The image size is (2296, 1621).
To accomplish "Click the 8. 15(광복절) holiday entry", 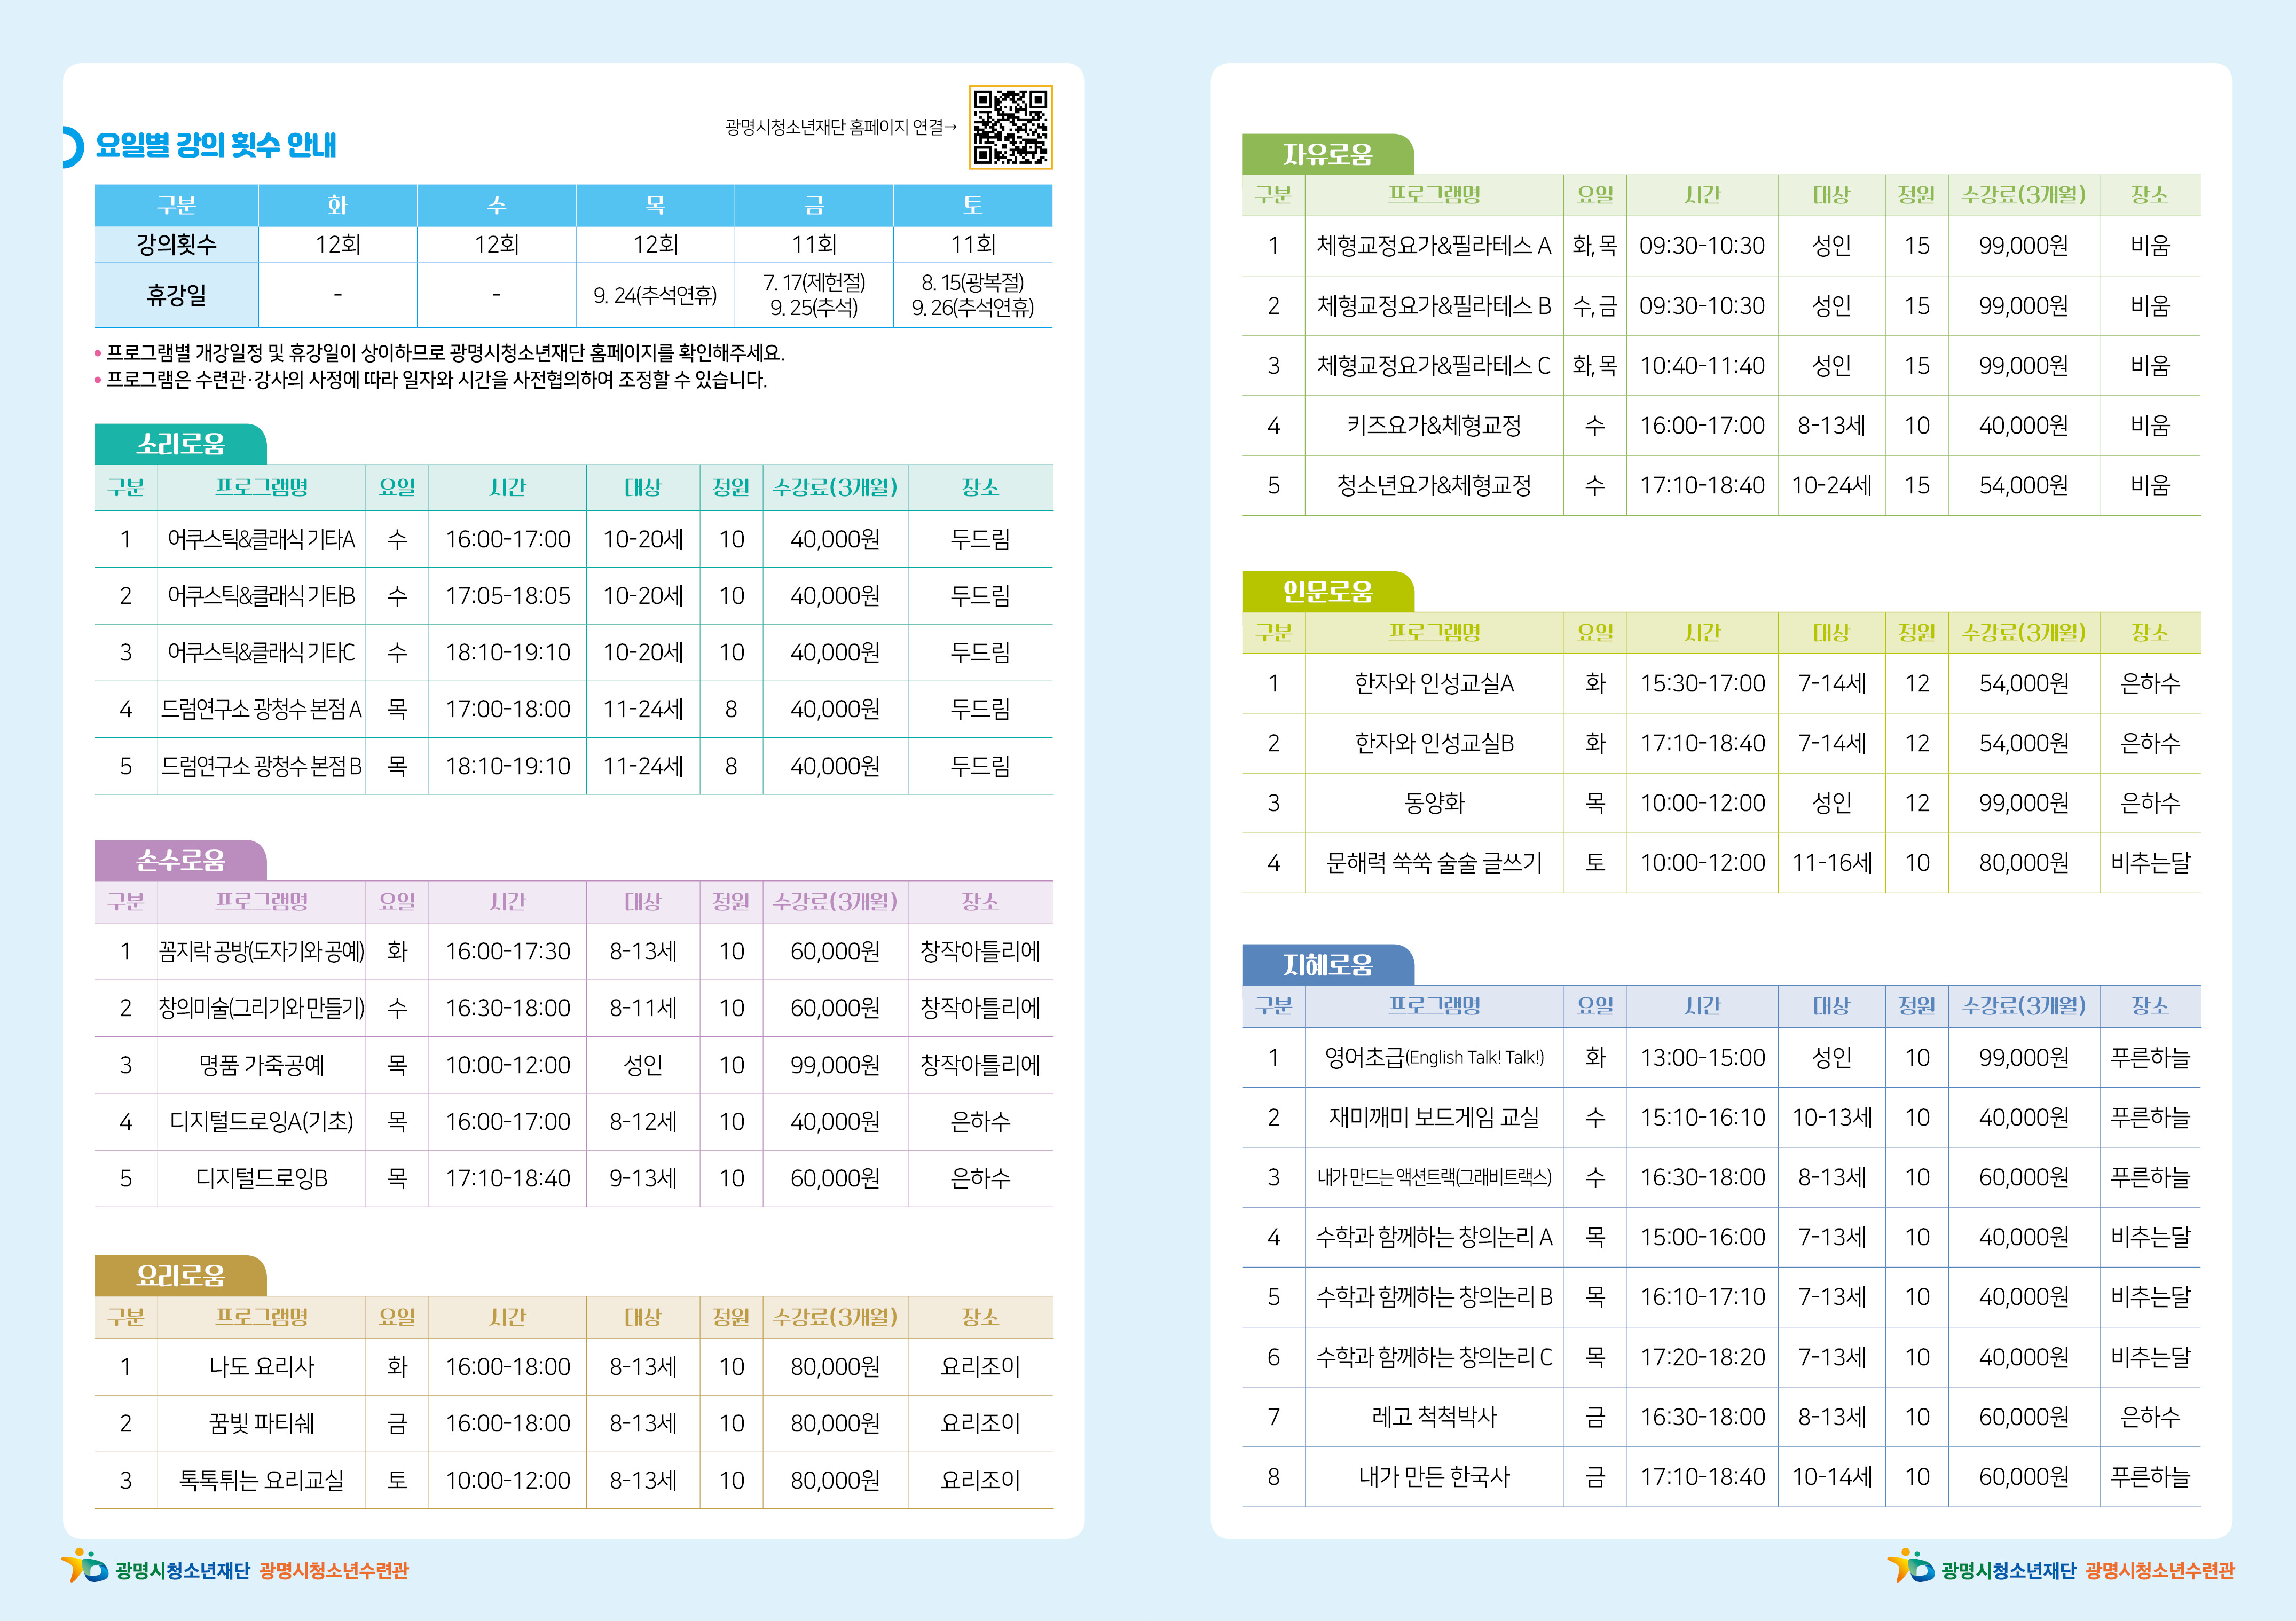I will [973, 283].
